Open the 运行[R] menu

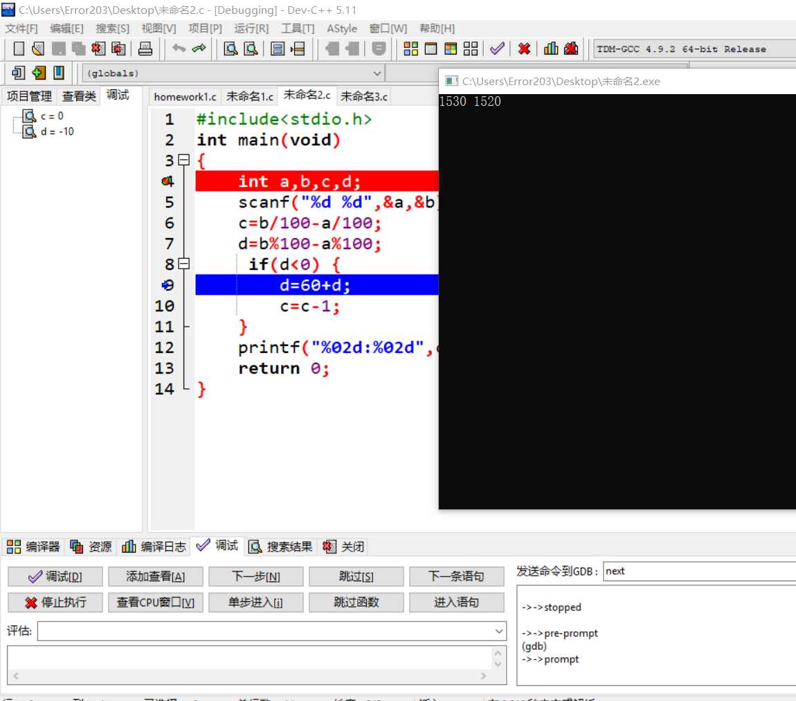click(x=251, y=28)
